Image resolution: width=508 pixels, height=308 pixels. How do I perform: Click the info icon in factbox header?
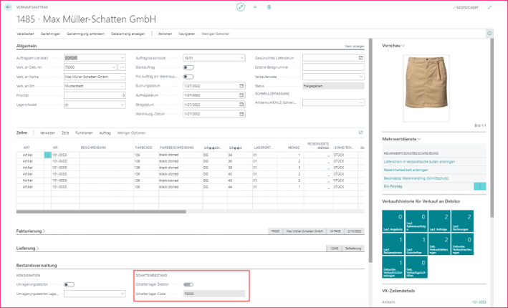(x=490, y=34)
